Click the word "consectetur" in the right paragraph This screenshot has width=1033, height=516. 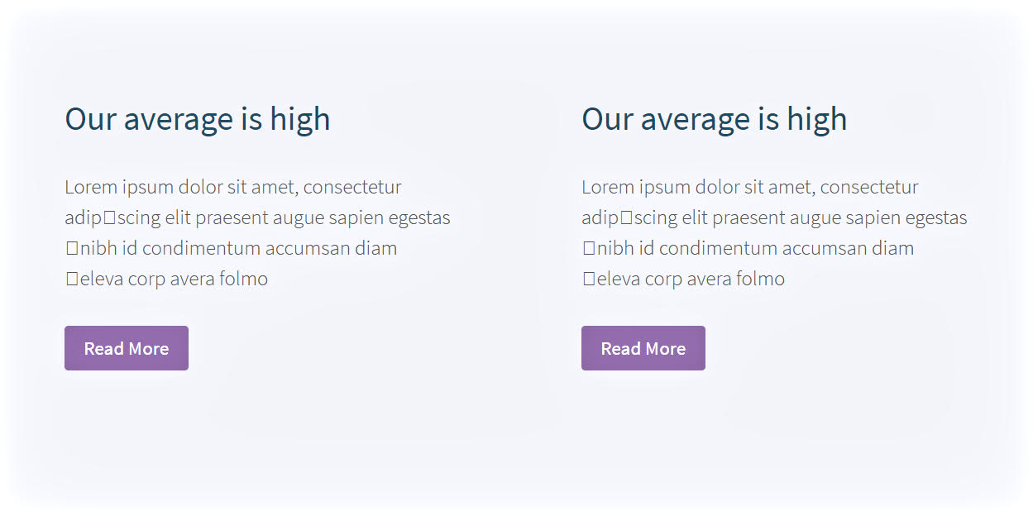pos(869,188)
